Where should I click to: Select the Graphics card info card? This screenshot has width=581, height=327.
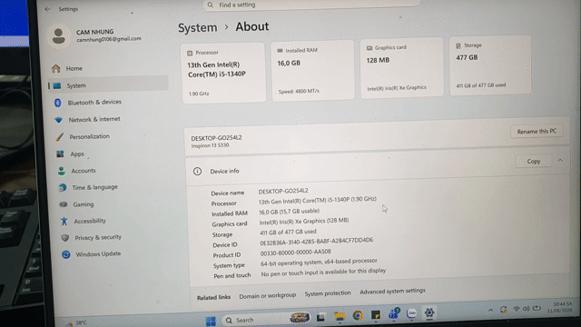tap(401, 68)
